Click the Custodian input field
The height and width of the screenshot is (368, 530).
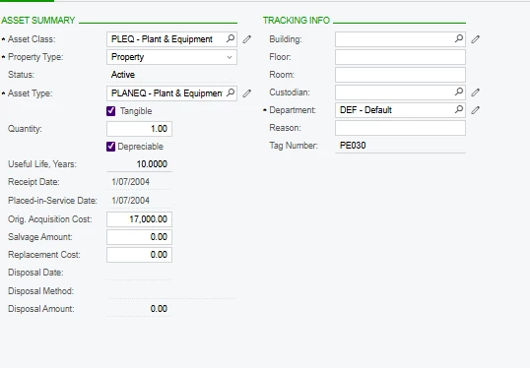pyautogui.click(x=400, y=92)
